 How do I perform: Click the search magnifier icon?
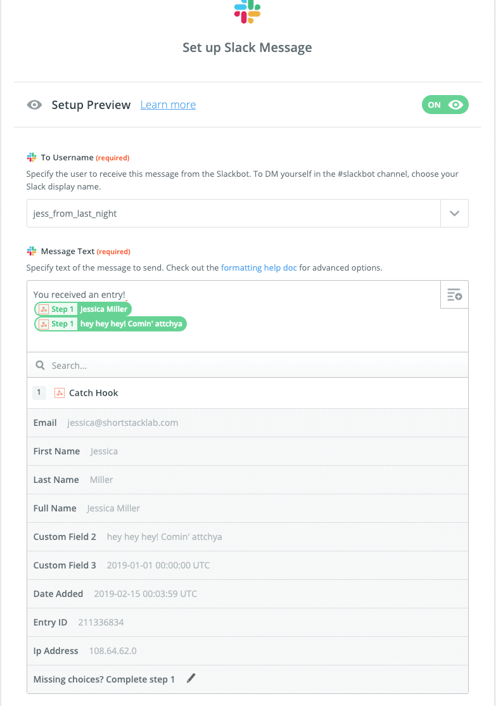[x=40, y=366]
